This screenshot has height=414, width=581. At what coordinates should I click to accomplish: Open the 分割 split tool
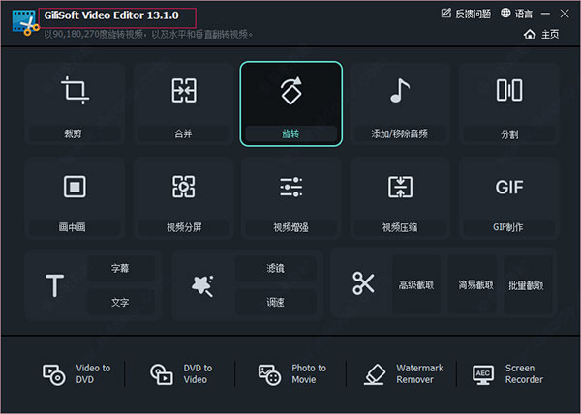(508, 103)
